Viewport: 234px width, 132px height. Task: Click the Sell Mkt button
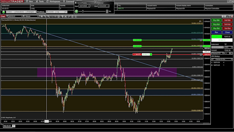(x=227, y=20)
